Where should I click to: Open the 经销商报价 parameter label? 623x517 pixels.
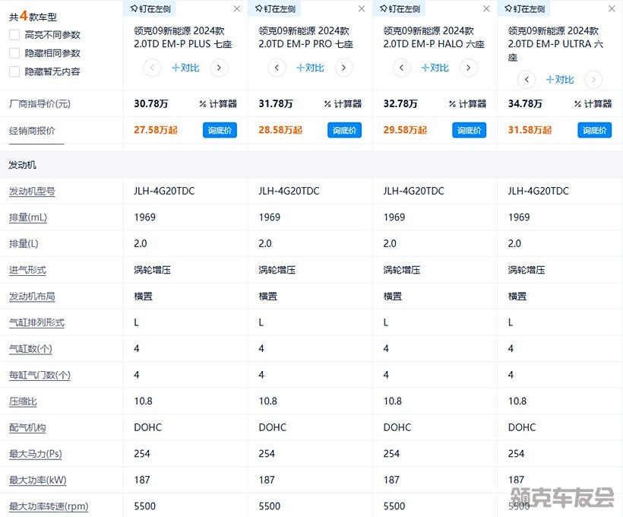(x=32, y=131)
